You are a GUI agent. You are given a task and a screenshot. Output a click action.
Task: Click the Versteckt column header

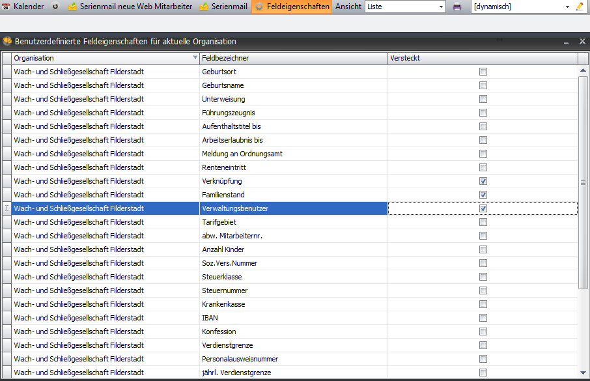point(482,58)
